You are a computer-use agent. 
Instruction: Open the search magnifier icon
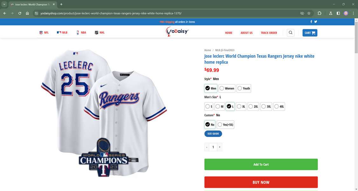(x=290, y=32)
